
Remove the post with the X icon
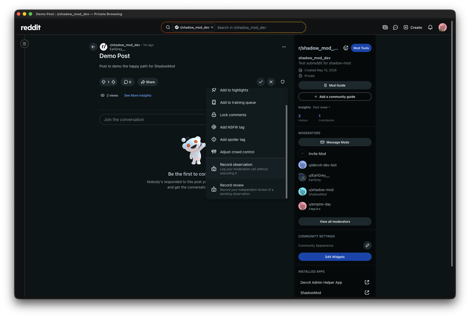coord(271,82)
